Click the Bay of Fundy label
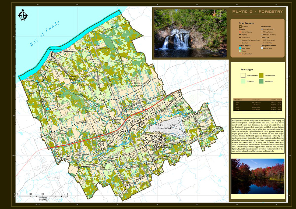The width and height of the screenshot is (296, 209). 45,34
